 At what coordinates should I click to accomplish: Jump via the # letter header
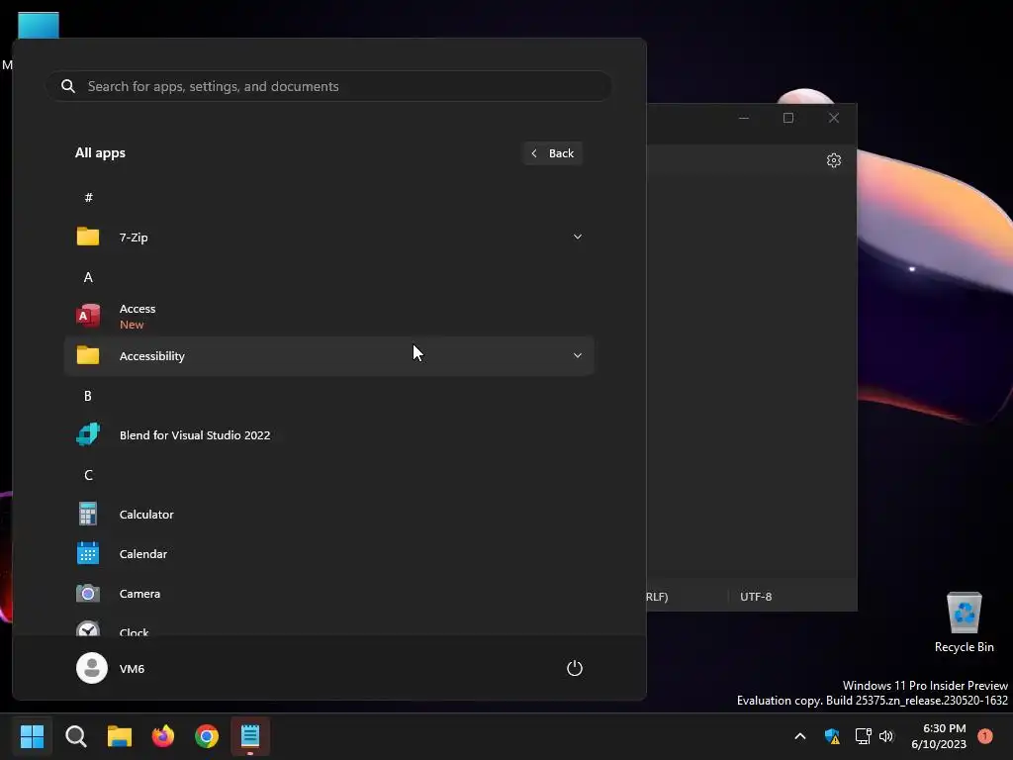(88, 197)
